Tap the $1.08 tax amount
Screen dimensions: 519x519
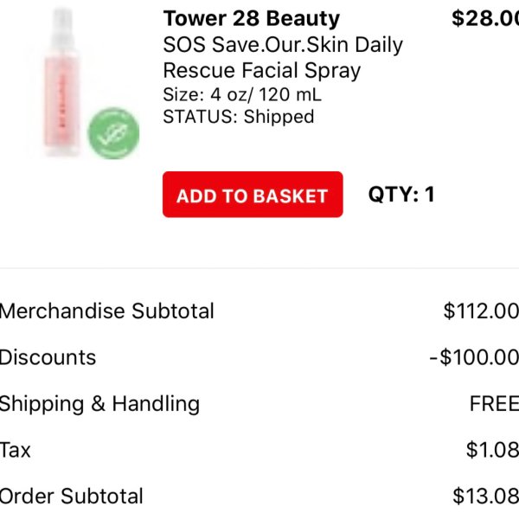pyautogui.click(x=492, y=450)
